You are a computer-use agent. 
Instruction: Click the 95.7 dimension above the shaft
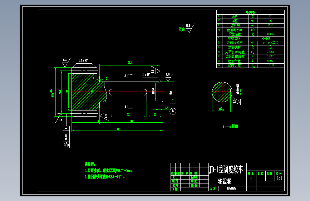coord(130,63)
